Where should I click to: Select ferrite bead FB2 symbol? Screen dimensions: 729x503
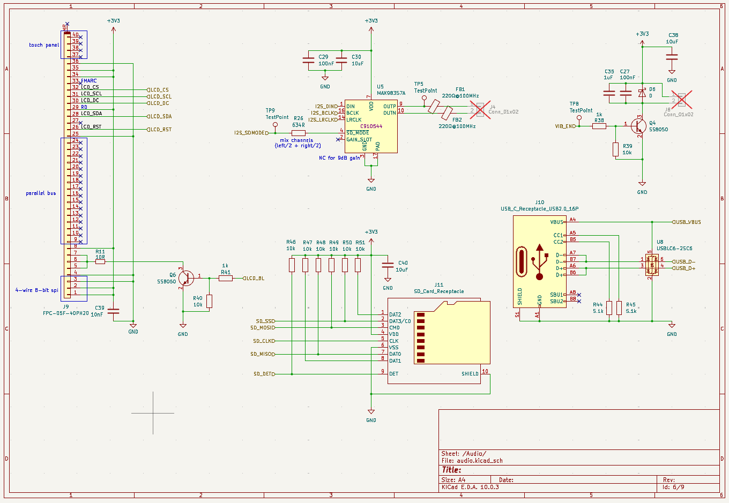coord(447,113)
